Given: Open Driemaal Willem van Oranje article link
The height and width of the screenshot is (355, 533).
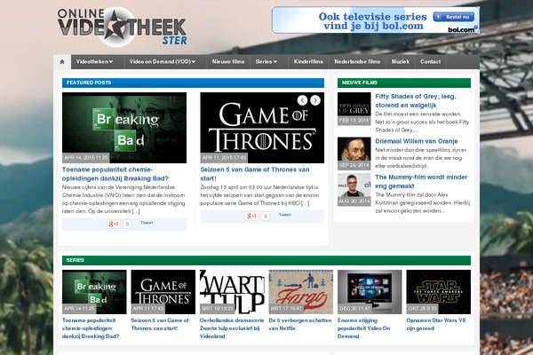Looking at the screenshot, I should coord(417,141).
